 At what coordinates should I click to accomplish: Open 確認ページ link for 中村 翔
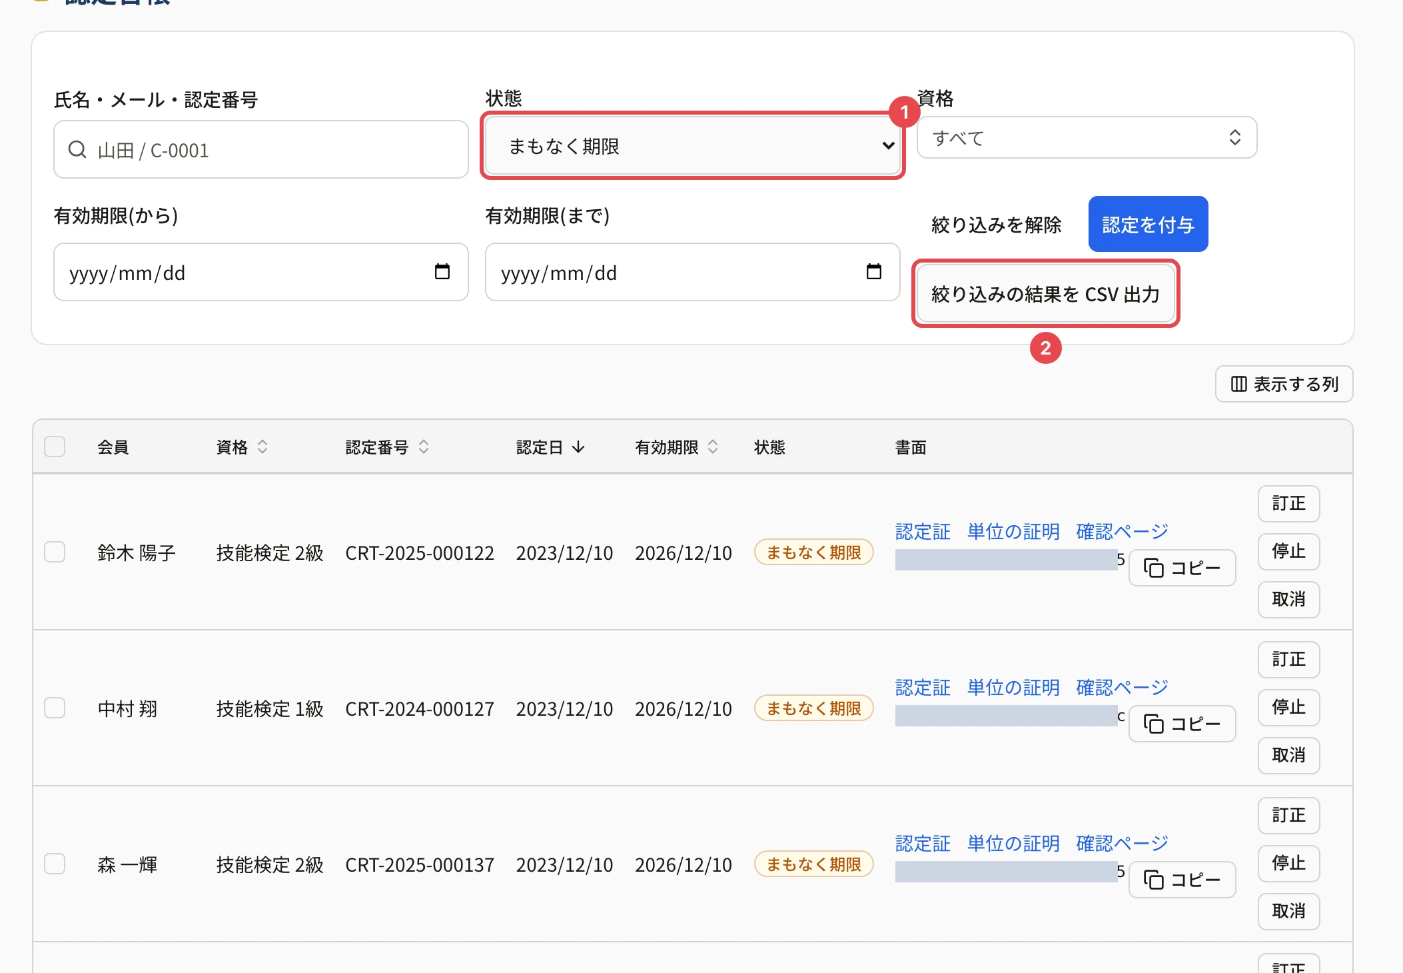click(1123, 687)
